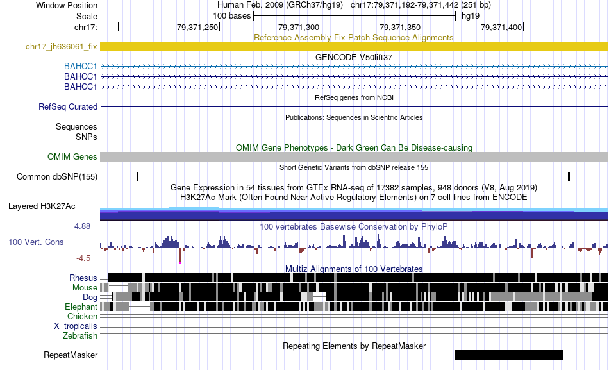The image size is (609, 370).
Task: Click the PhyloP conservation histogram
Action: point(354,248)
